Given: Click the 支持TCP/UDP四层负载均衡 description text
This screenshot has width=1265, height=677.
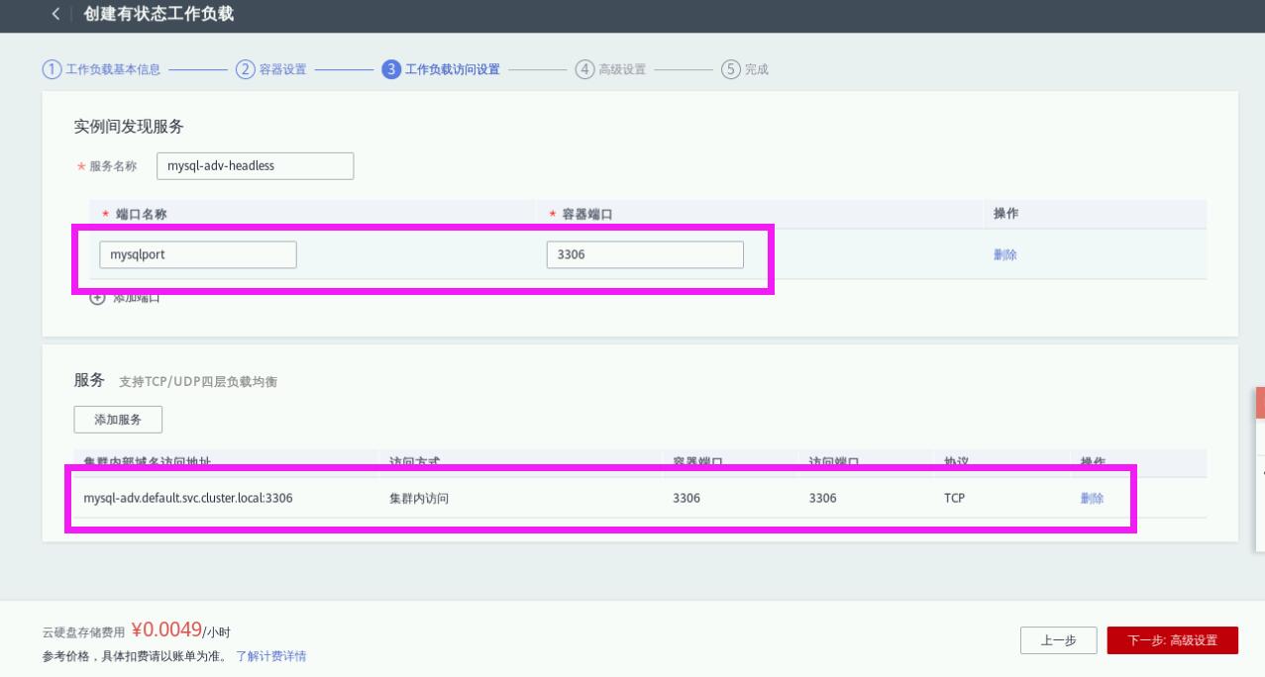Looking at the screenshot, I should click(x=198, y=383).
